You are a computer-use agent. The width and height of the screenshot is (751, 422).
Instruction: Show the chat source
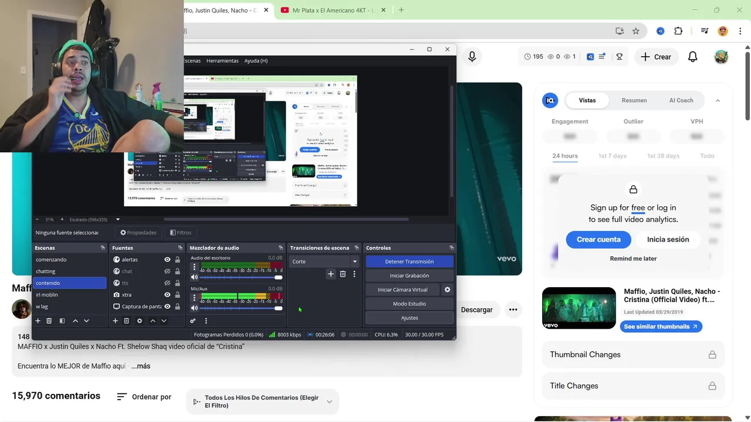(167, 271)
